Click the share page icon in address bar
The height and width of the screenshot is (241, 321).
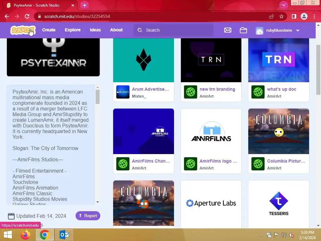[271, 16]
